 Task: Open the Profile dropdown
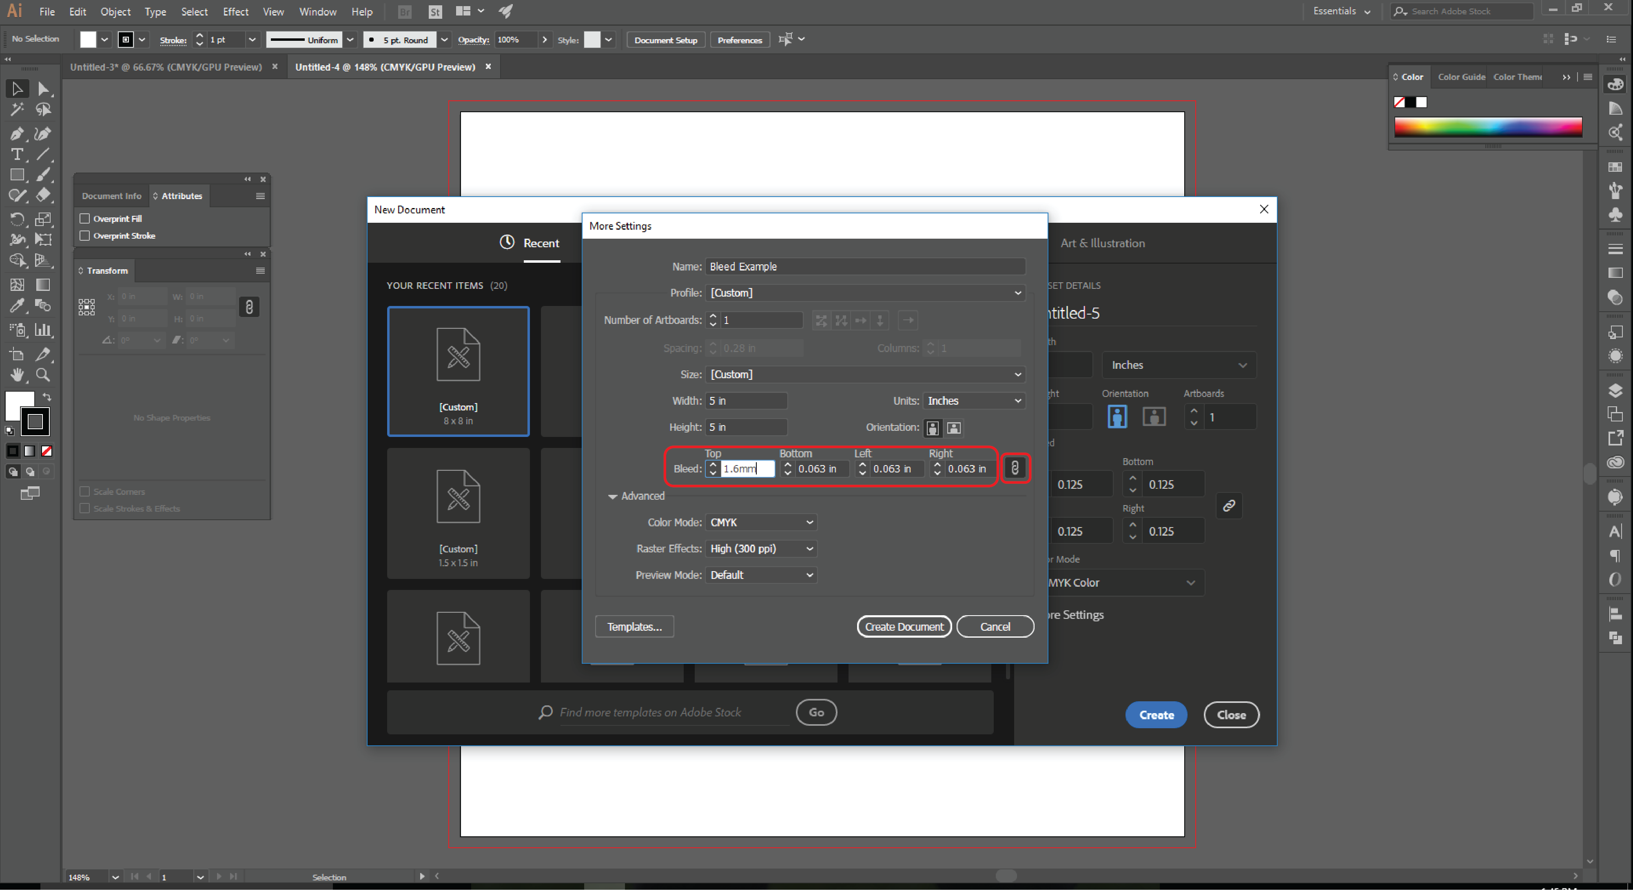865,293
